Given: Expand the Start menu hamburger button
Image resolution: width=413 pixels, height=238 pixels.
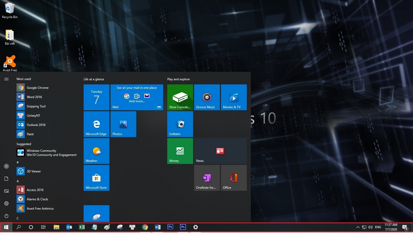Looking at the screenshot, I should (6, 79).
